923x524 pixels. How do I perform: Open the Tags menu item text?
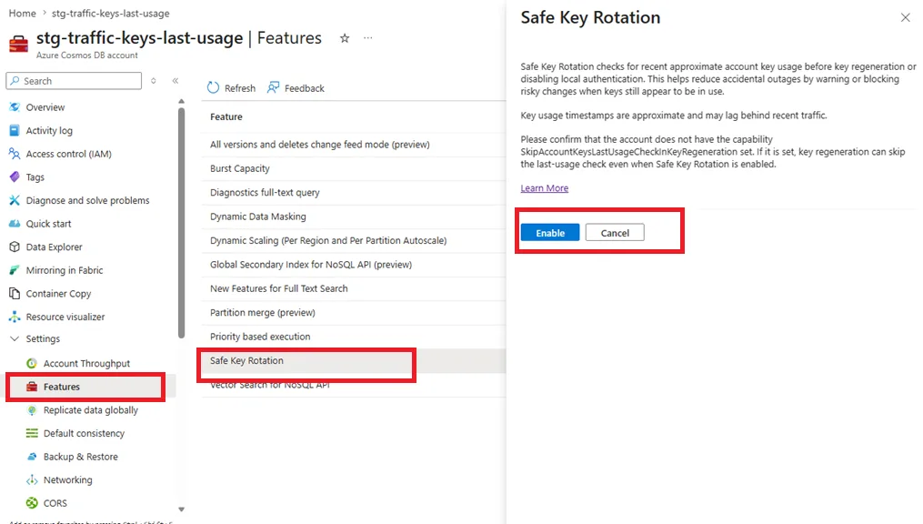35,177
